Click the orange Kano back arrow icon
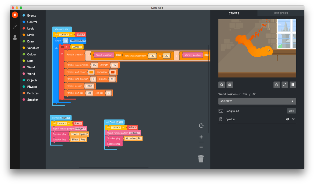Image resolution: width=314 pixels, height=184 pixels. click(x=15, y=15)
